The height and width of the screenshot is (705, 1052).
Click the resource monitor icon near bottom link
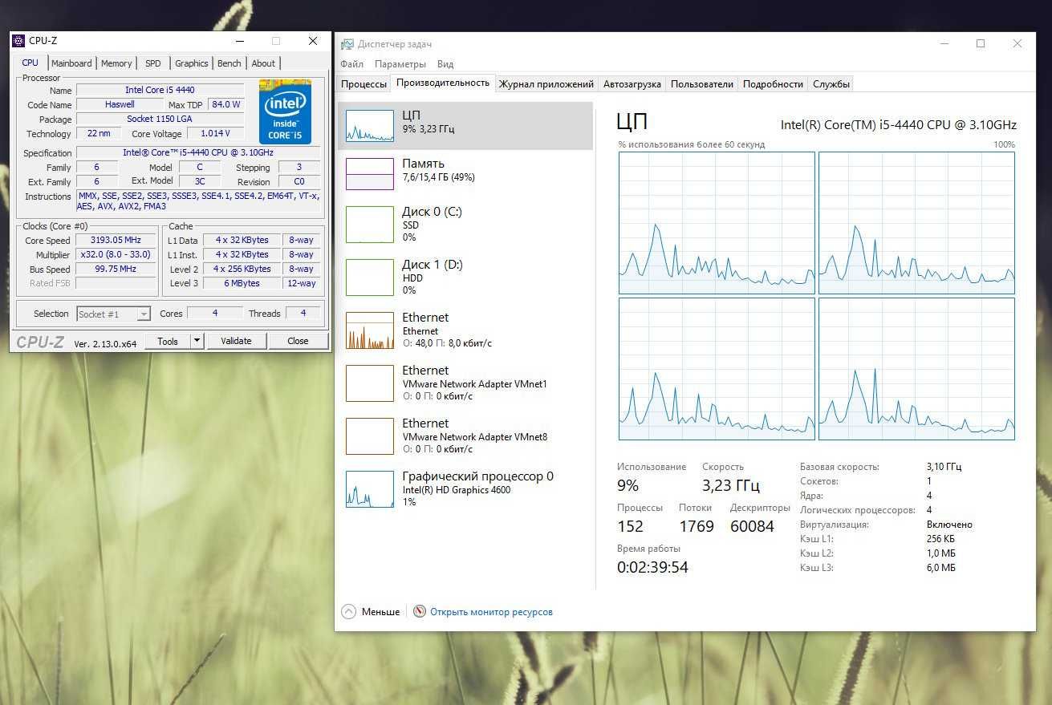click(419, 611)
